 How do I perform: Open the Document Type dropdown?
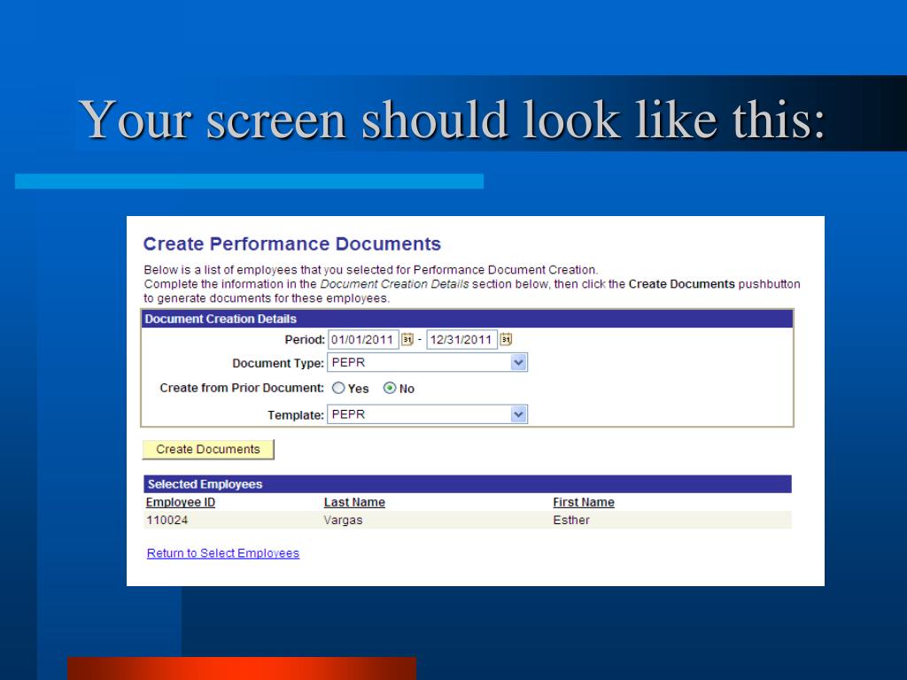point(428,362)
